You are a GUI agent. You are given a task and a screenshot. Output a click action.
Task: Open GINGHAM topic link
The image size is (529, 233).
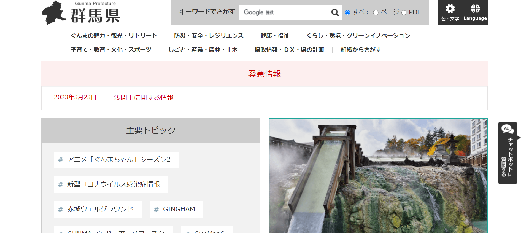(177, 210)
